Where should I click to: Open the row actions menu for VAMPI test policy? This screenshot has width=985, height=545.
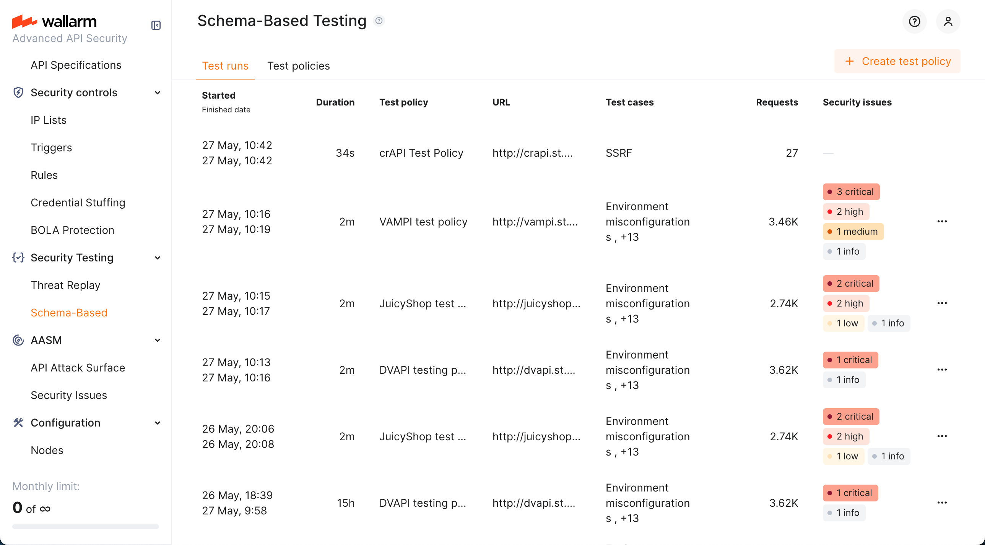pos(943,221)
